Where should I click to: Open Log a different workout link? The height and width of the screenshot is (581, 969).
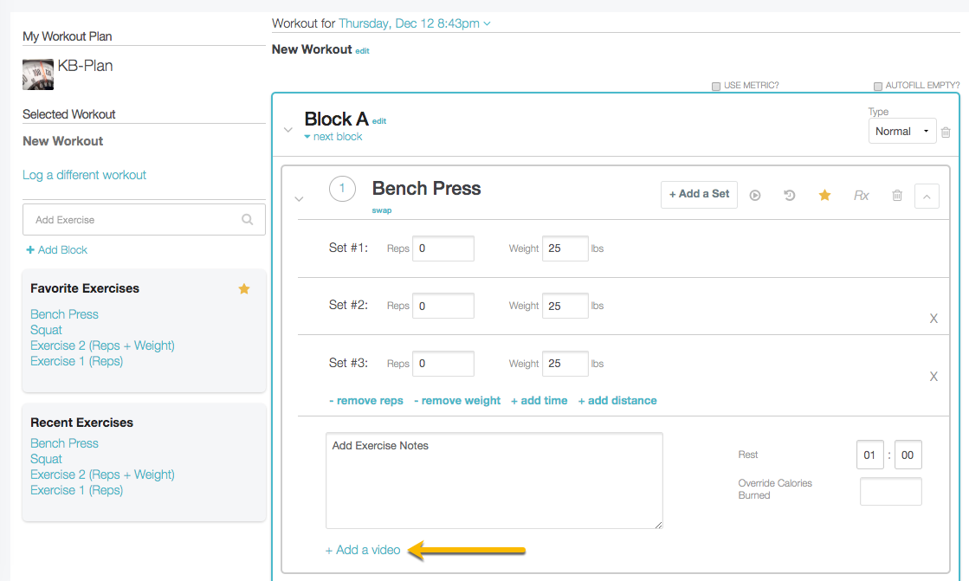84,175
